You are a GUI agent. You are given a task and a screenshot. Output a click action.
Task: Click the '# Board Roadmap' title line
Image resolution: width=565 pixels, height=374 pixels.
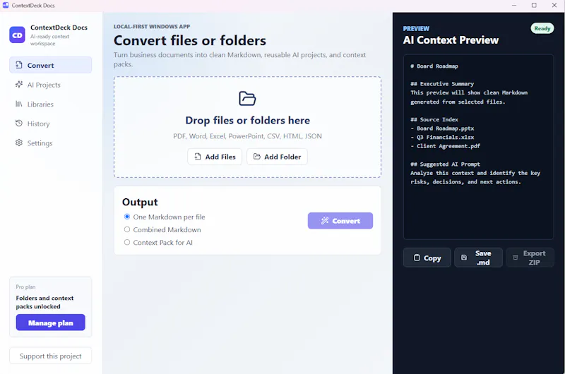(434, 66)
